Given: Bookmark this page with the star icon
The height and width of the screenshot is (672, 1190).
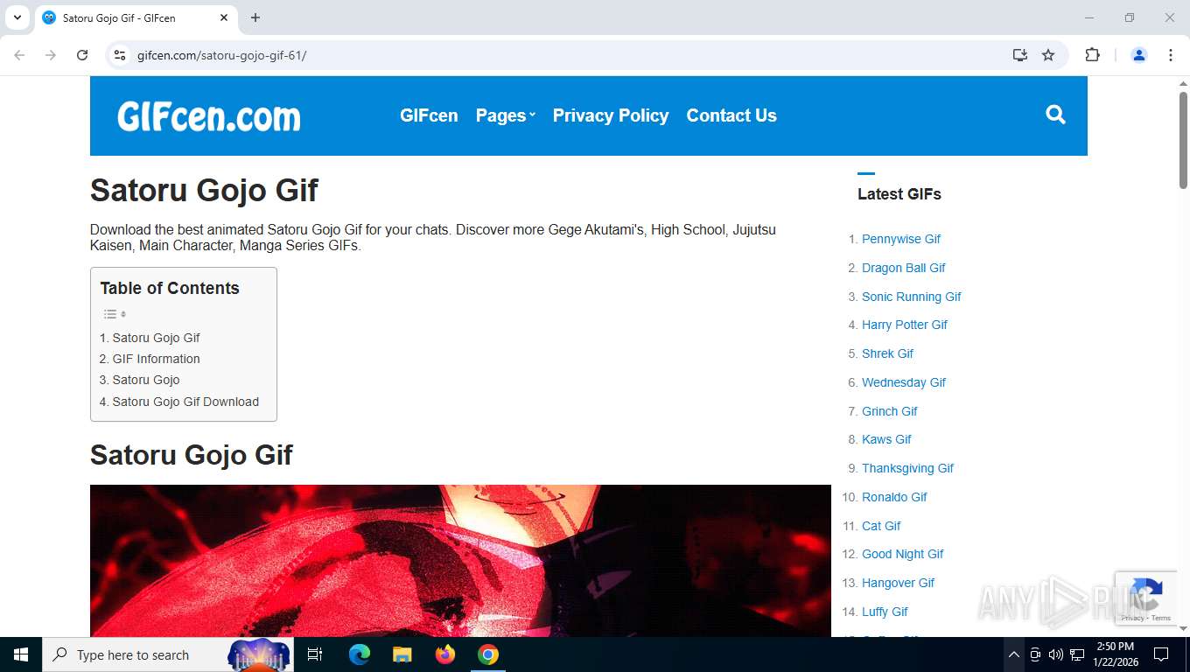Looking at the screenshot, I should (1048, 55).
